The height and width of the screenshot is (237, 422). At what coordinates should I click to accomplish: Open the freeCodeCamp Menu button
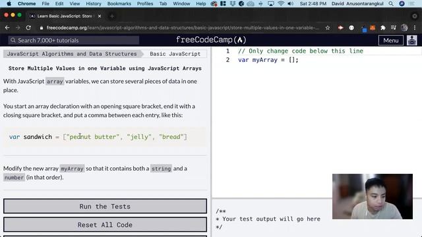point(391,40)
